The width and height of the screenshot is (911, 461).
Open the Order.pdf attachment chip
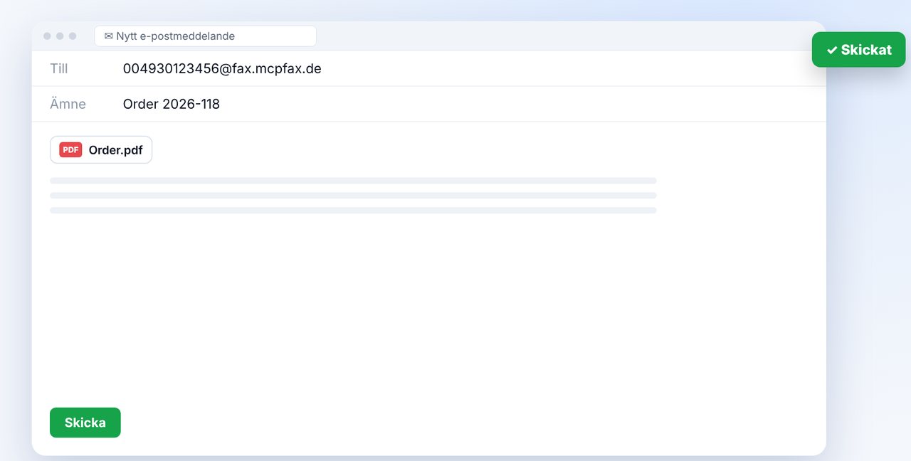coord(101,150)
